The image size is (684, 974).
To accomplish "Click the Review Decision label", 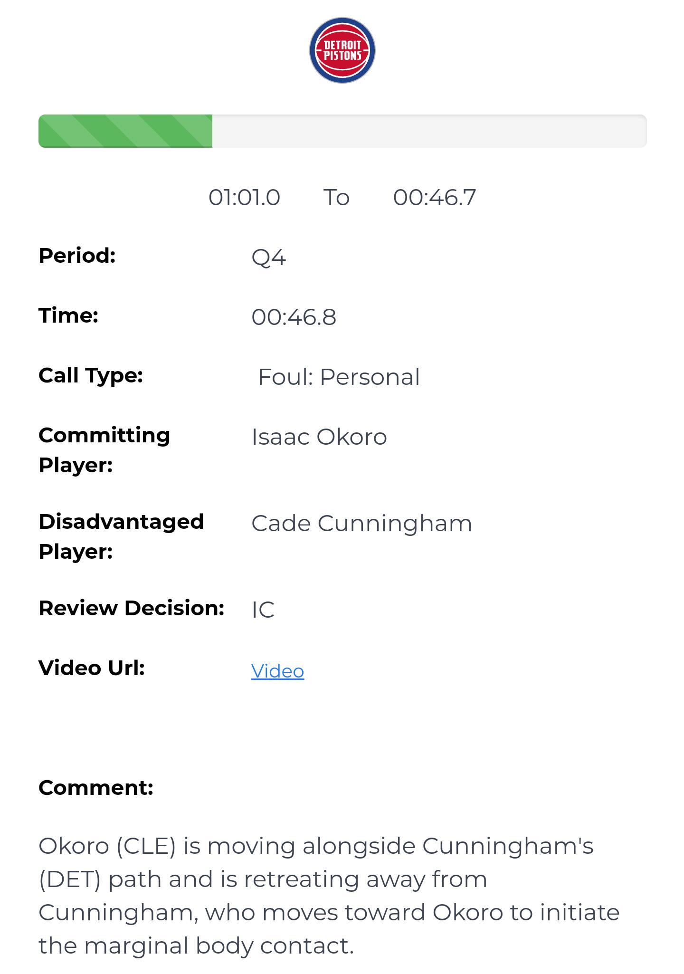I will [131, 608].
